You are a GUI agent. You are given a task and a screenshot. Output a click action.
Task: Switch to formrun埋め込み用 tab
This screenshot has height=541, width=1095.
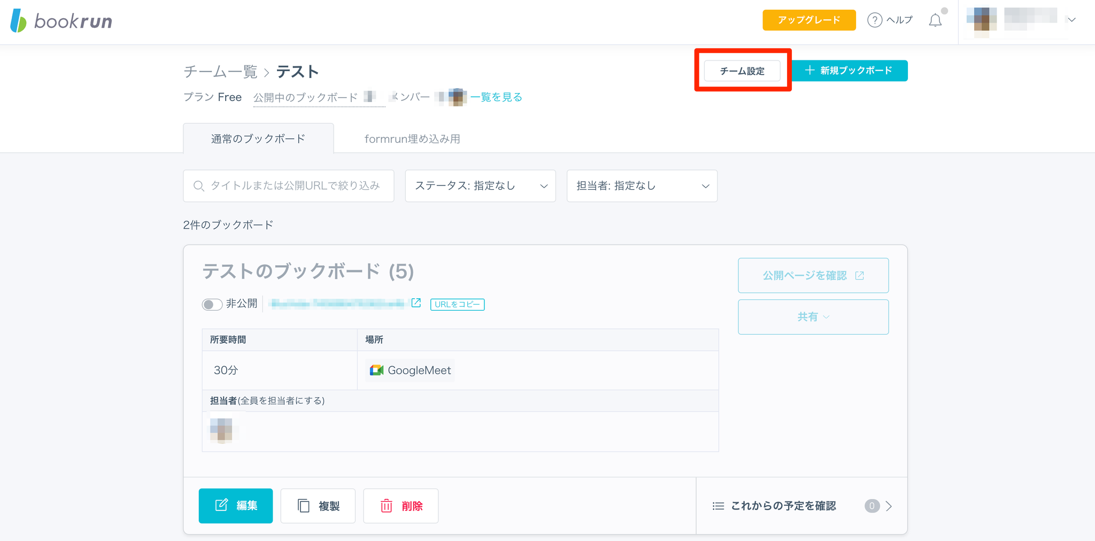point(412,139)
